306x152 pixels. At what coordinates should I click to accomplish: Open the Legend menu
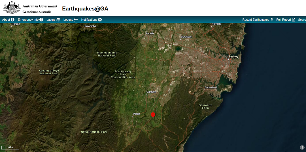click(x=71, y=20)
